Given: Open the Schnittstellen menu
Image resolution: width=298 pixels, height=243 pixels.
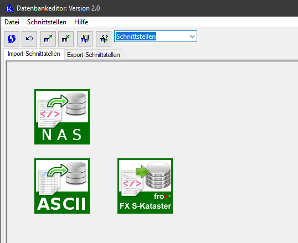Looking at the screenshot, I should 47,22.
